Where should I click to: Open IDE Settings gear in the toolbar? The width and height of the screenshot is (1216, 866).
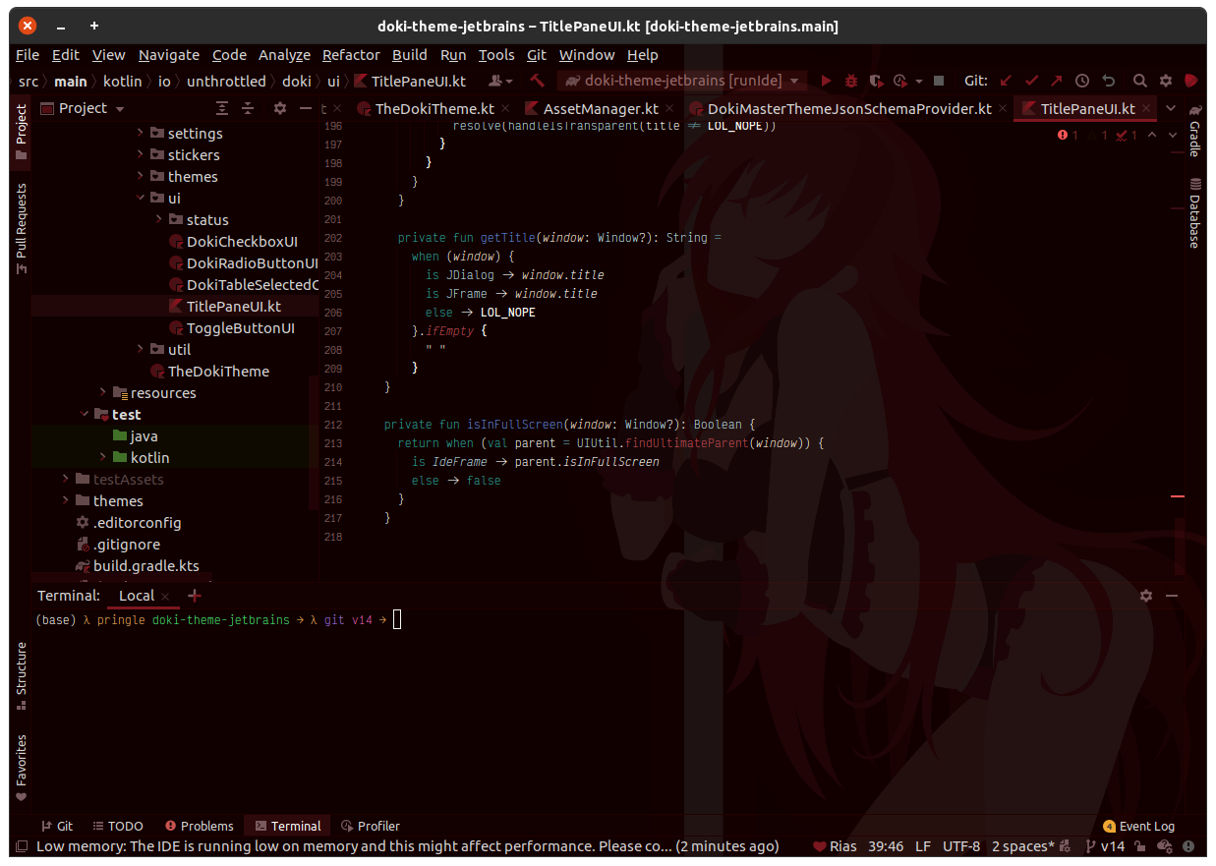(x=1166, y=81)
